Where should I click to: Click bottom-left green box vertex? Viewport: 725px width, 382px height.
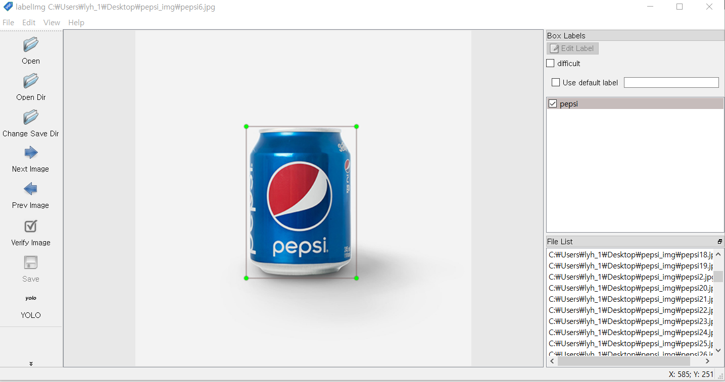point(246,278)
